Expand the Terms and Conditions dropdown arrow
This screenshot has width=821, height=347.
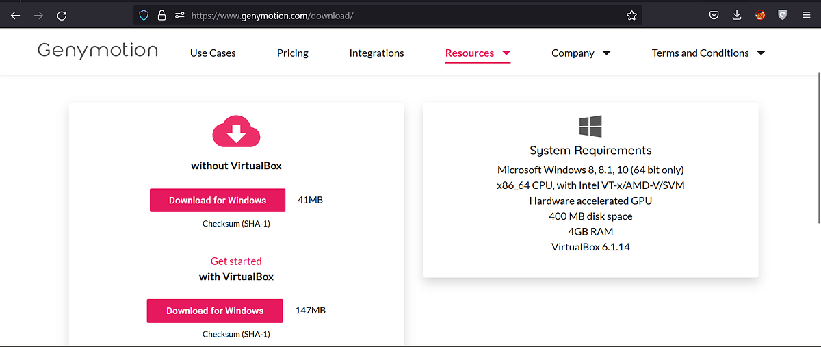[761, 53]
